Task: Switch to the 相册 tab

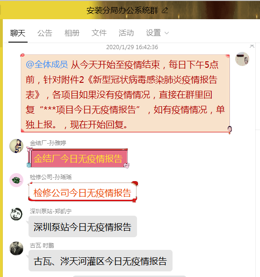Action: click(72, 33)
